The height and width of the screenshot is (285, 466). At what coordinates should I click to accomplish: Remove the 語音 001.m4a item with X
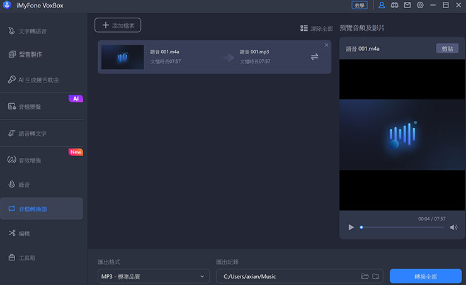click(x=326, y=45)
